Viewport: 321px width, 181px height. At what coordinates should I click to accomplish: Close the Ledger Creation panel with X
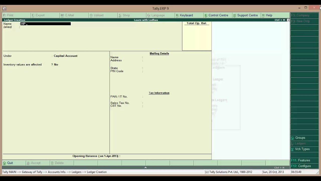point(288,20)
